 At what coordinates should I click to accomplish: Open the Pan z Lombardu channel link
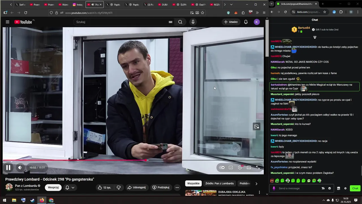point(26,186)
